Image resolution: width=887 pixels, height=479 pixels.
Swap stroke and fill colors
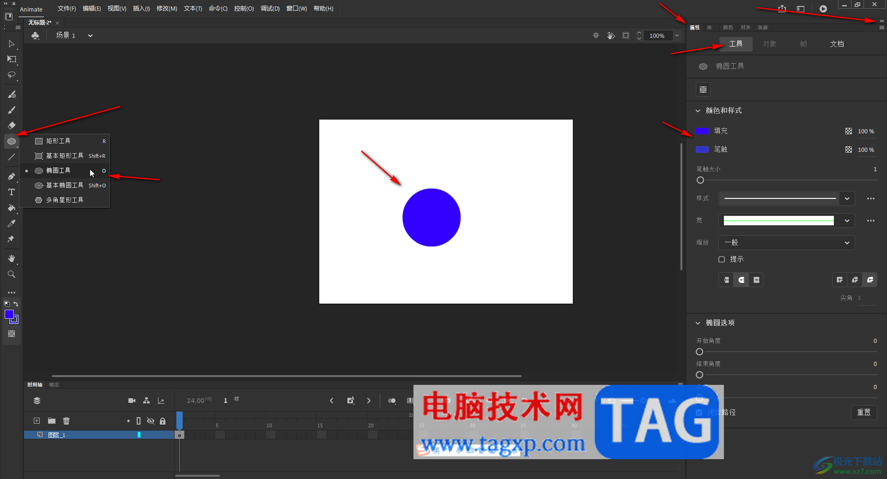click(16, 304)
